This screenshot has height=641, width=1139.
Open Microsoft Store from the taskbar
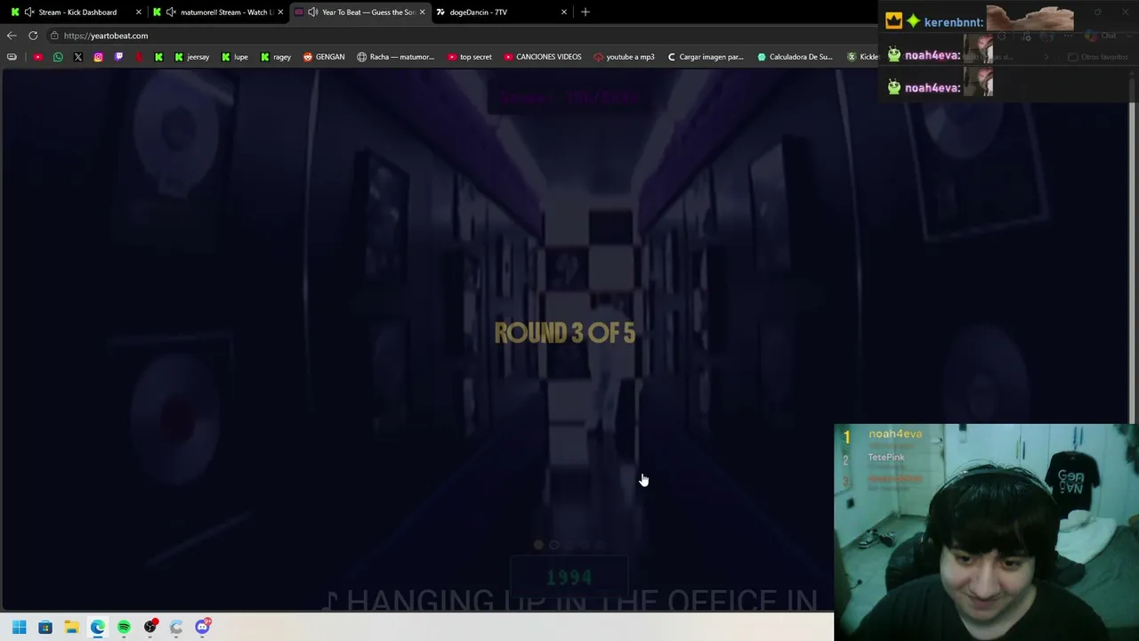[45, 628]
